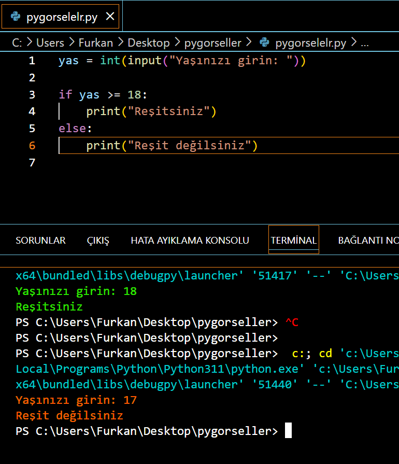Click the Python icon in the breadcrumb bar
The image size is (399, 464).
264,43
